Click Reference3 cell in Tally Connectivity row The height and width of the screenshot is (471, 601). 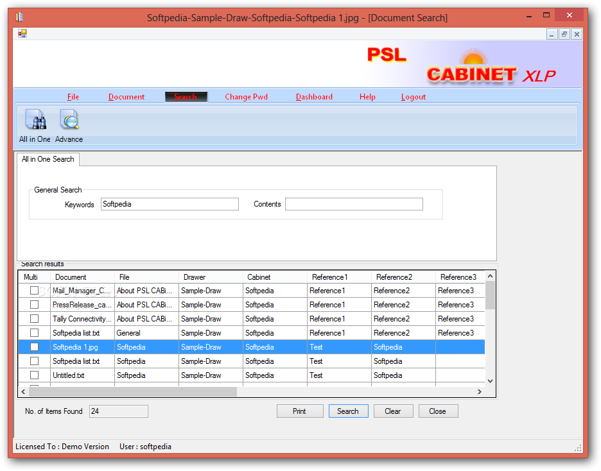tap(460, 319)
